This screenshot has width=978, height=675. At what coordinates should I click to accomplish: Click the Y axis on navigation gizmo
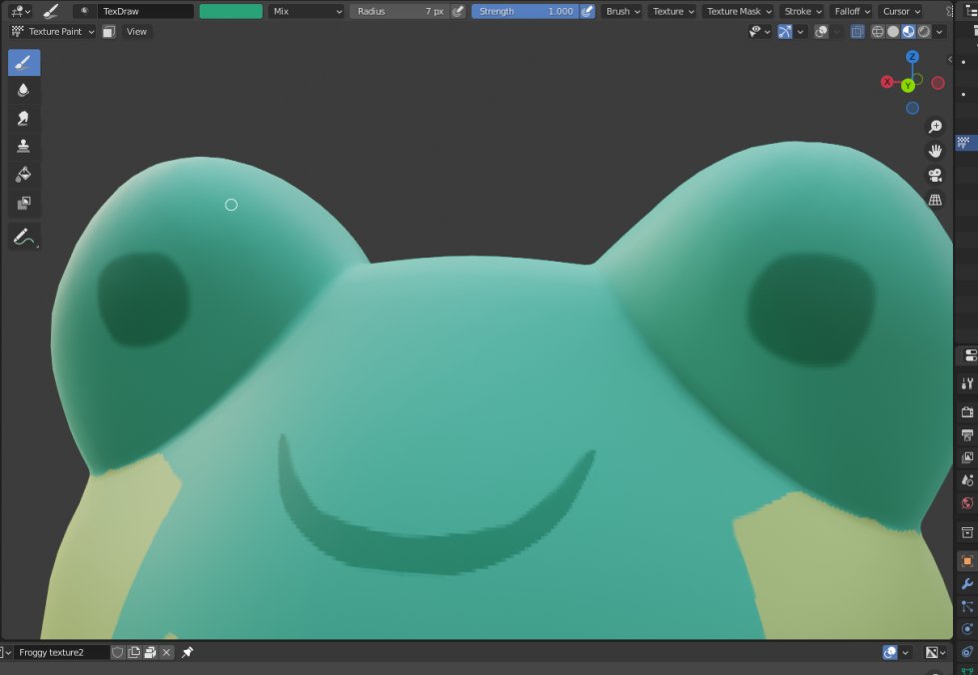coord(908,86)
